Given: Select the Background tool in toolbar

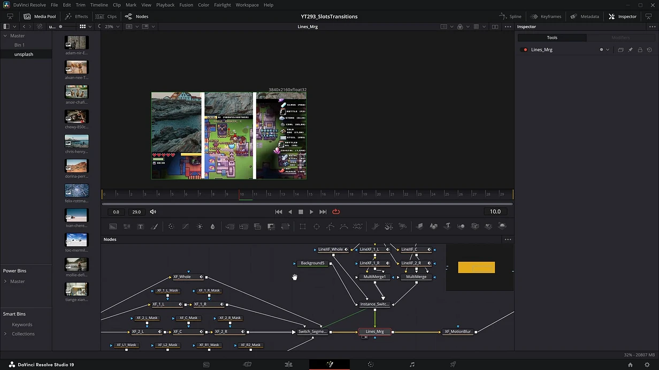Looking at the screenshot, I should pos(113,226).
